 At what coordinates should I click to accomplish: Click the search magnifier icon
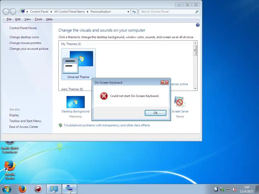[x=197, y=12]
